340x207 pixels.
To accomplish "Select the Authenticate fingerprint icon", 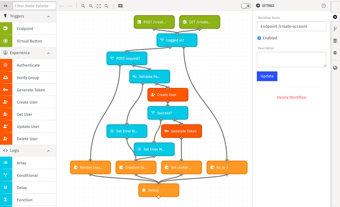I will pyautogui.click(x=6, y=65).
